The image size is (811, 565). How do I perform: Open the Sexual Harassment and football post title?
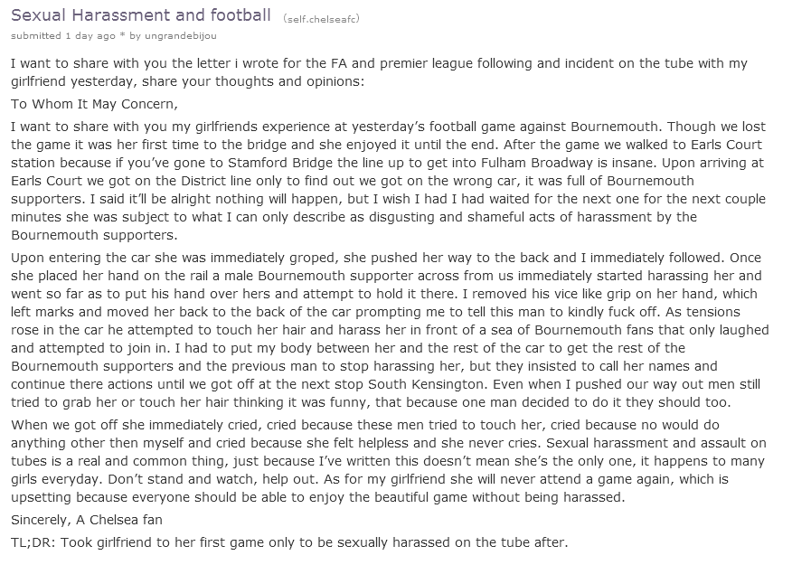(141, 15)
